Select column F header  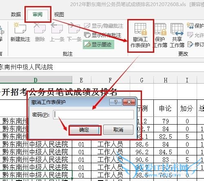pos(110,80)
